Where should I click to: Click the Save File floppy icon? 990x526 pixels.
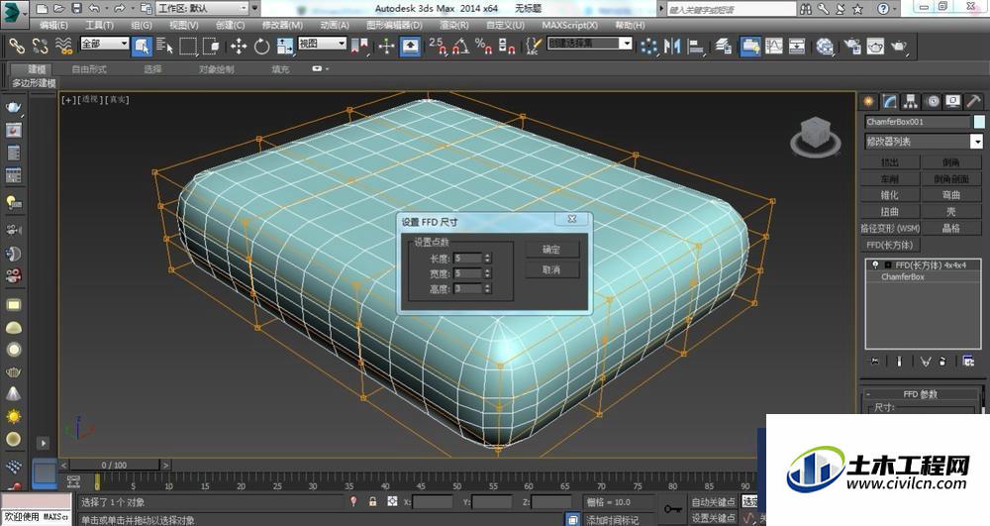pos(76,8)
